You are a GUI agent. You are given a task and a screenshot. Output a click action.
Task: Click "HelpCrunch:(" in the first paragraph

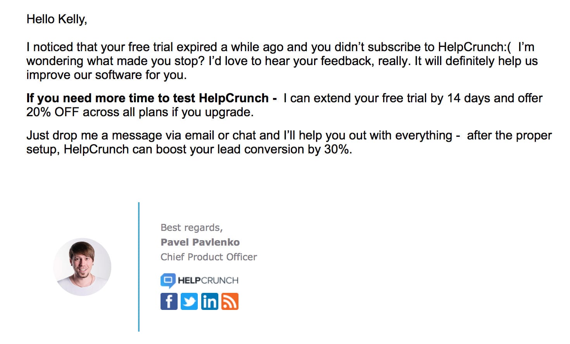tap(475, 47)
